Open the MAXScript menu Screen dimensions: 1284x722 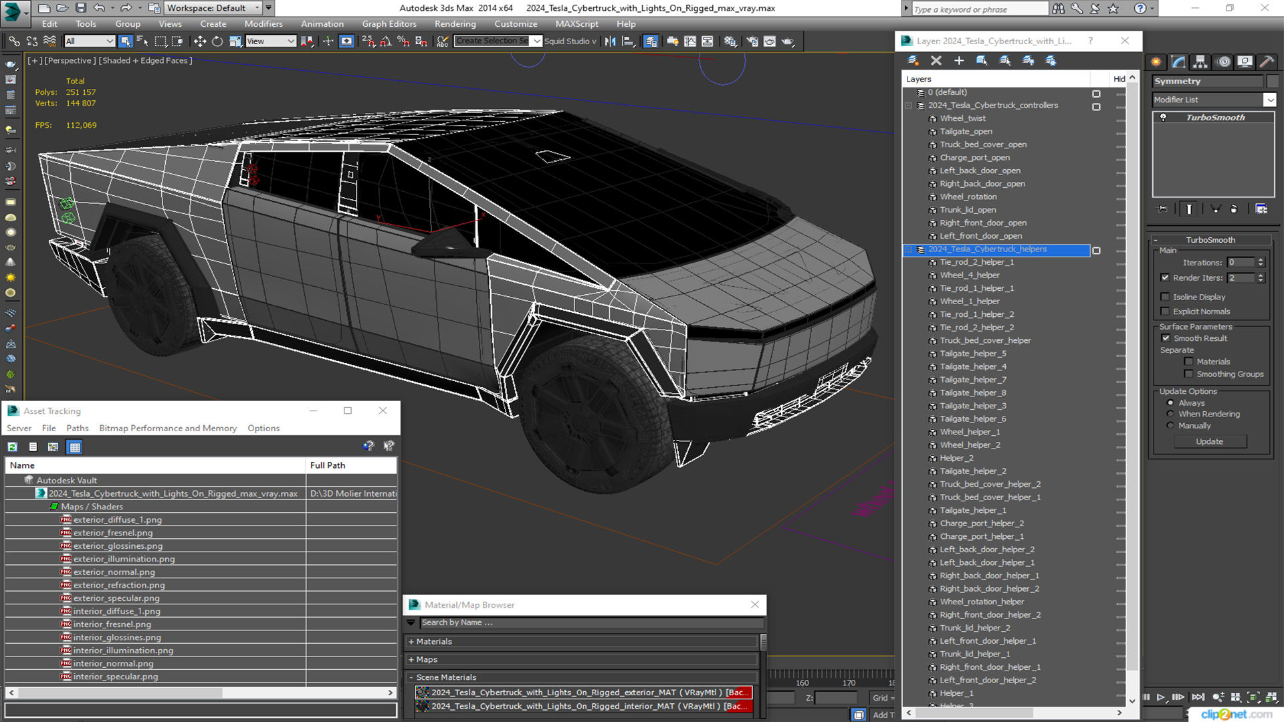point(576,24)
